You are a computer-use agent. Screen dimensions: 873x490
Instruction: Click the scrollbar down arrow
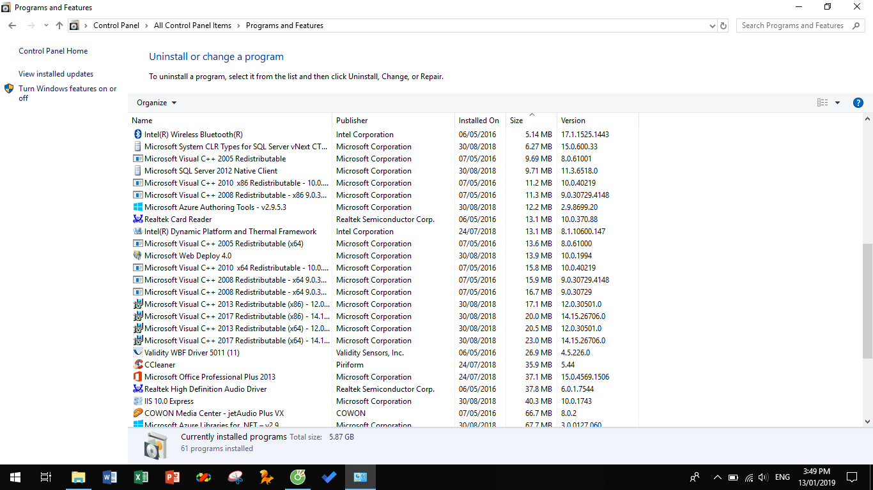pos(867,422)
